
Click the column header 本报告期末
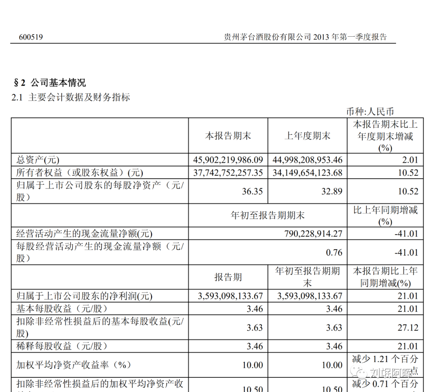228,136
